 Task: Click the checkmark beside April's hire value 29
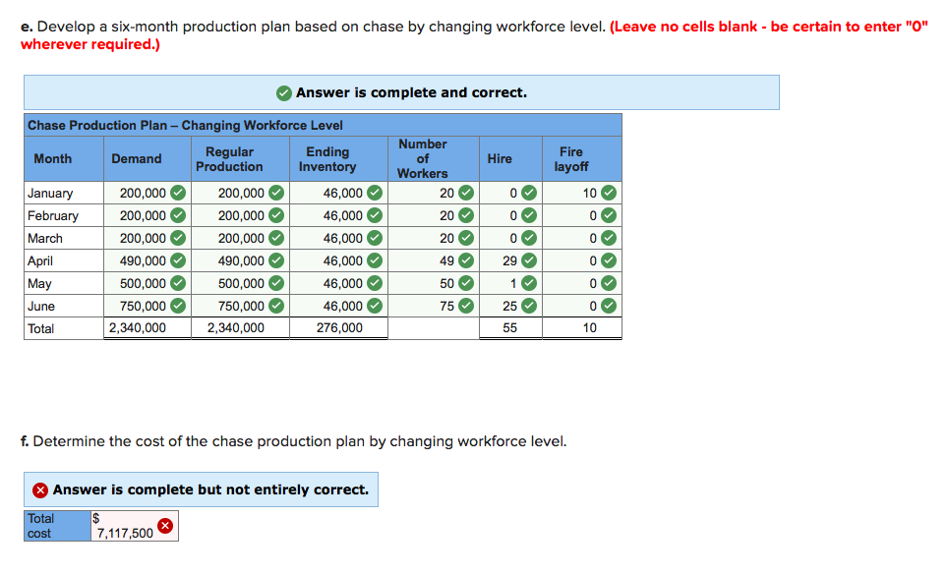[528, 261]
